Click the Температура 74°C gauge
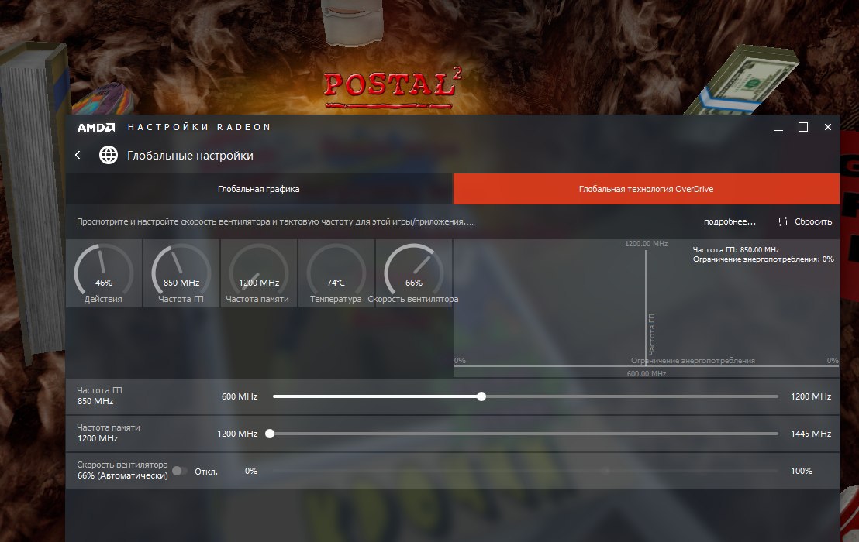Viewport: 859px width, 542px height. tap(336, 273)
